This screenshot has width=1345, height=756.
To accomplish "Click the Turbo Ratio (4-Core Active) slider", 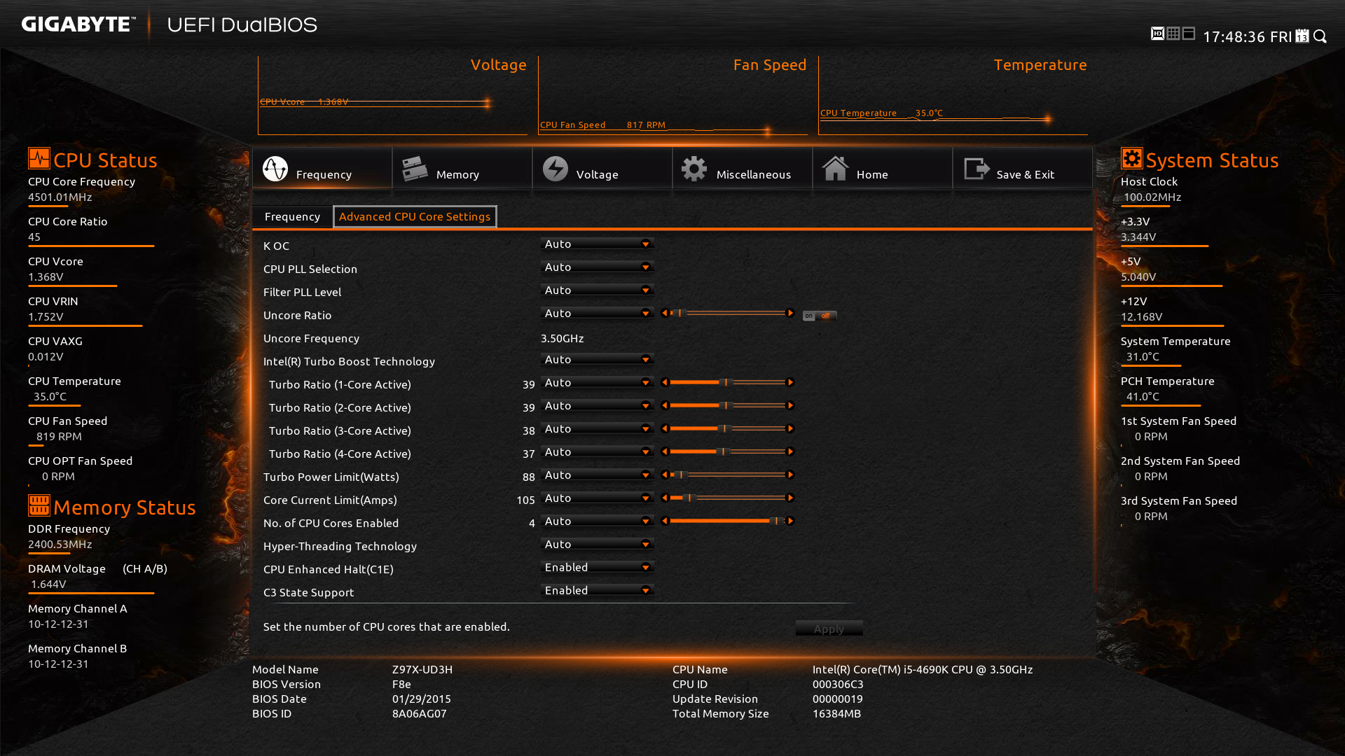I will click(727, 451).
